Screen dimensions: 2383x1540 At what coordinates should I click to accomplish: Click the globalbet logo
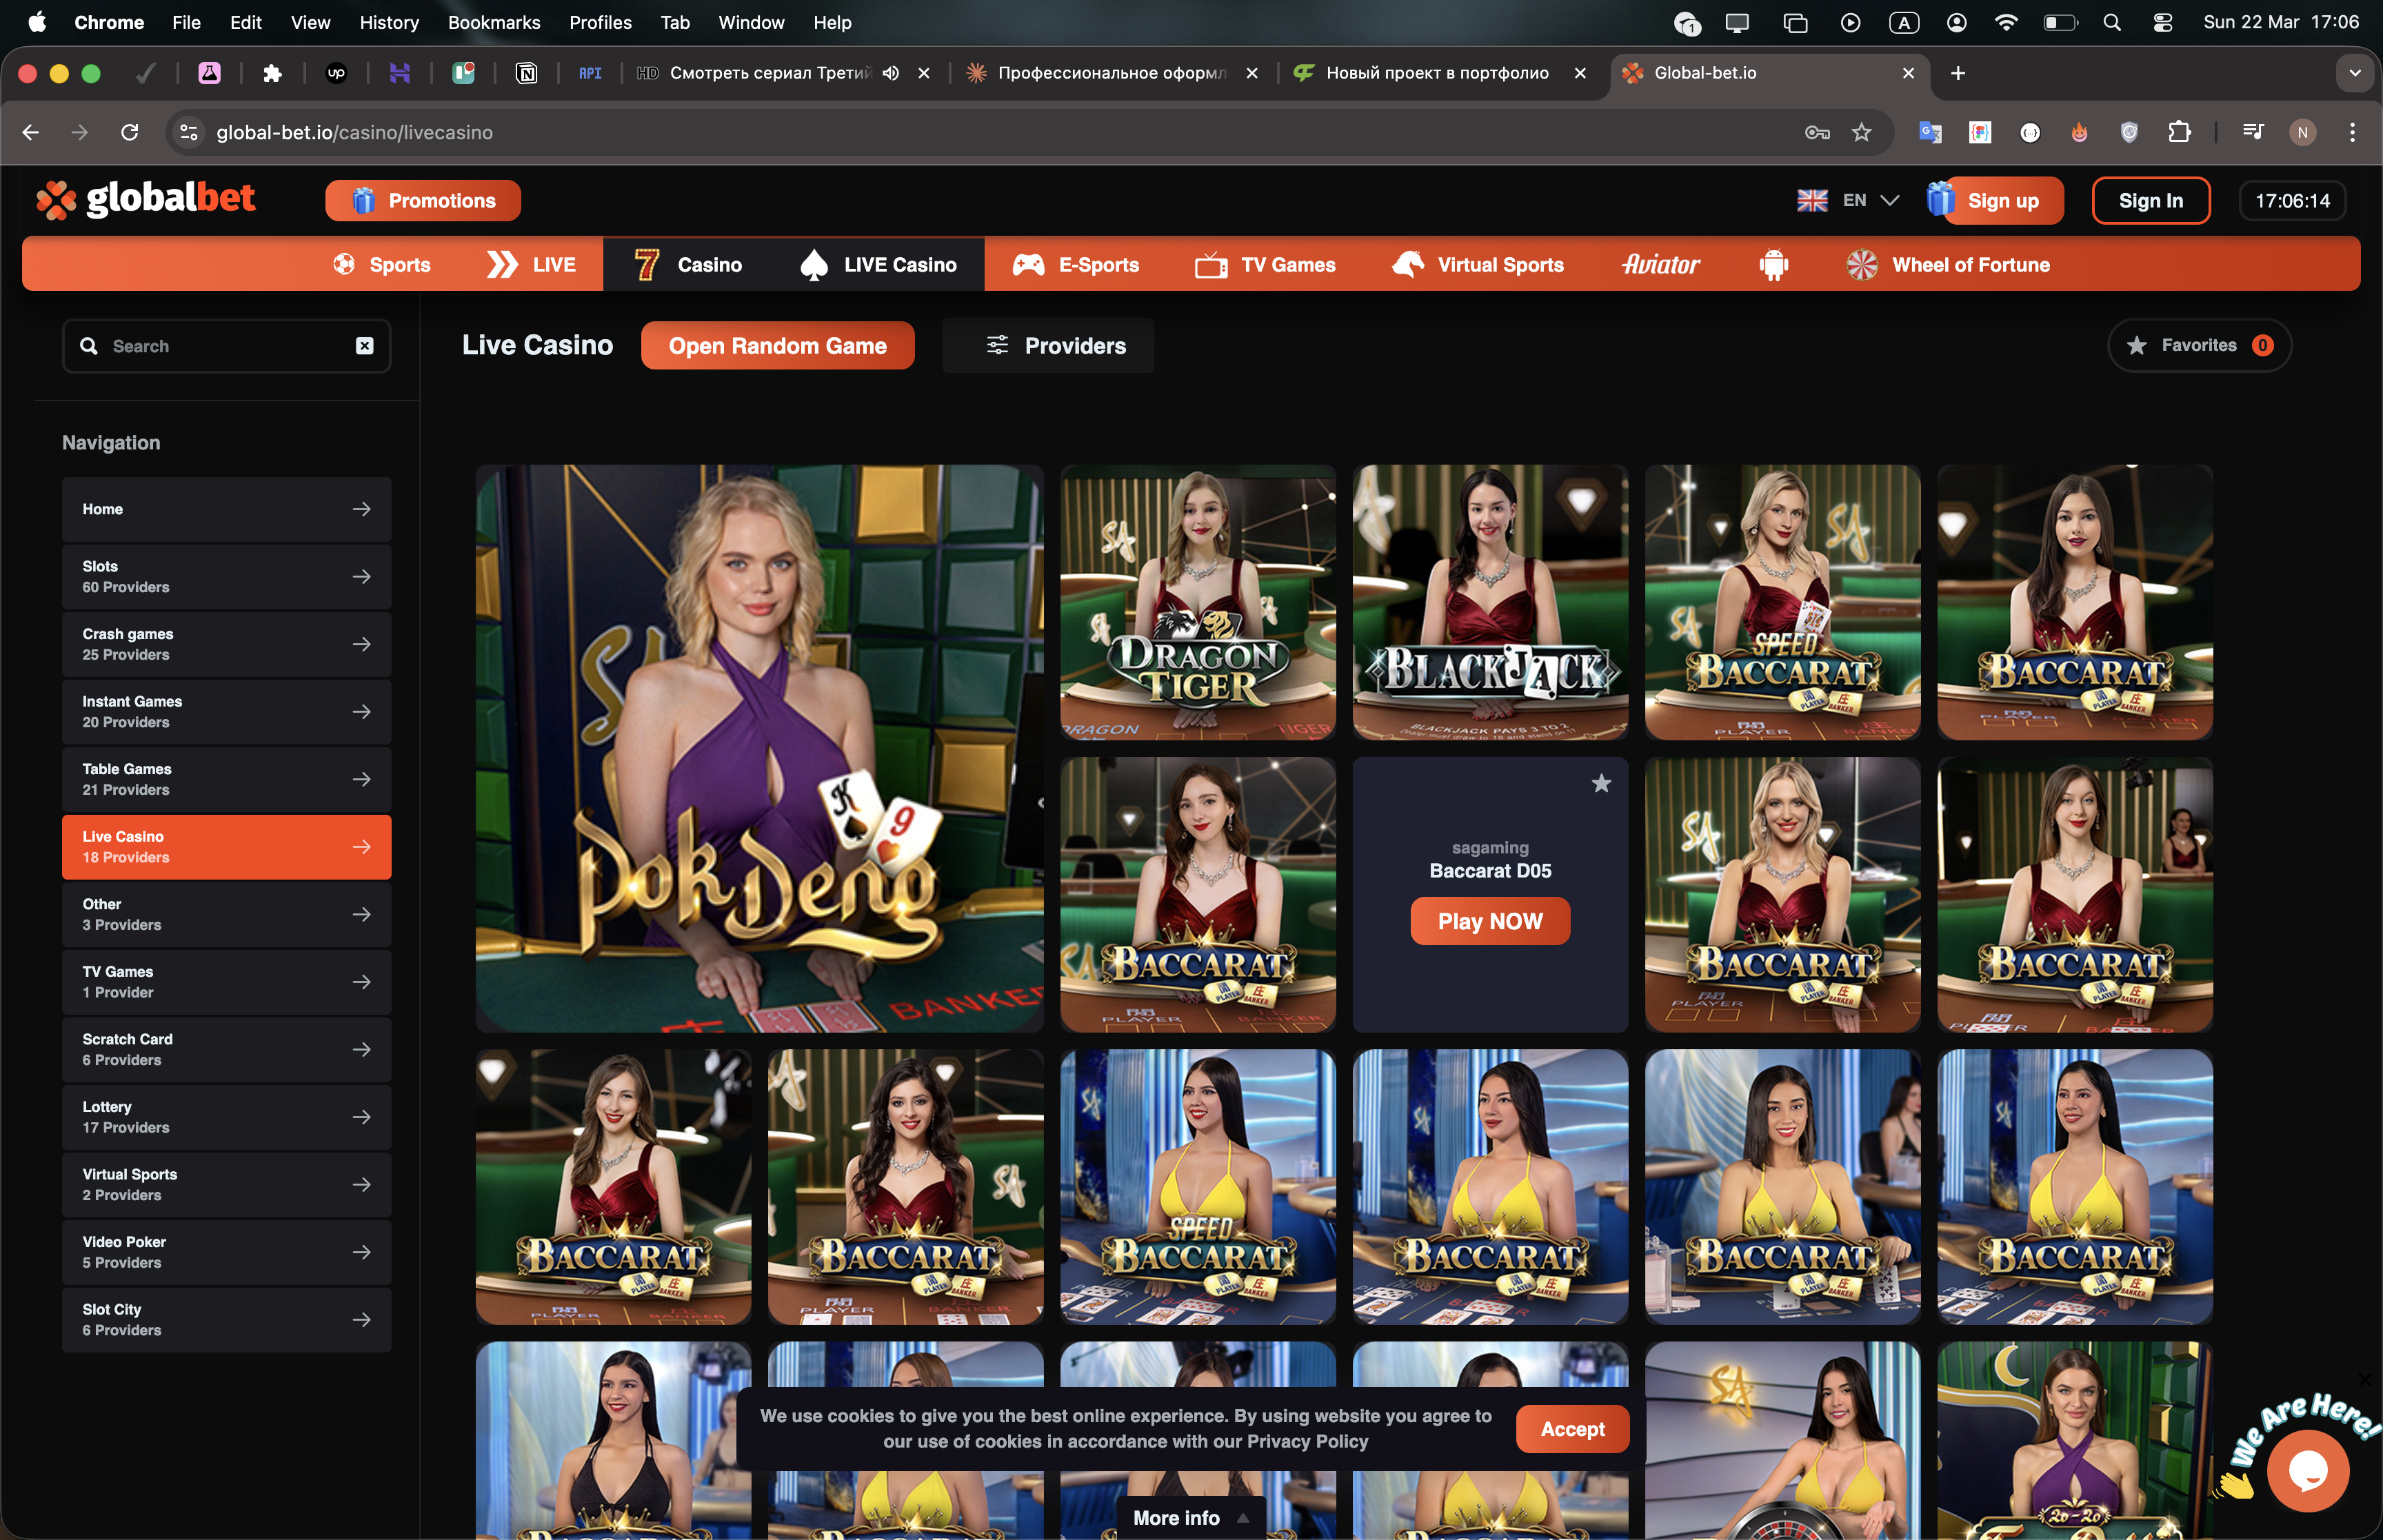click(x=146, y=199)
